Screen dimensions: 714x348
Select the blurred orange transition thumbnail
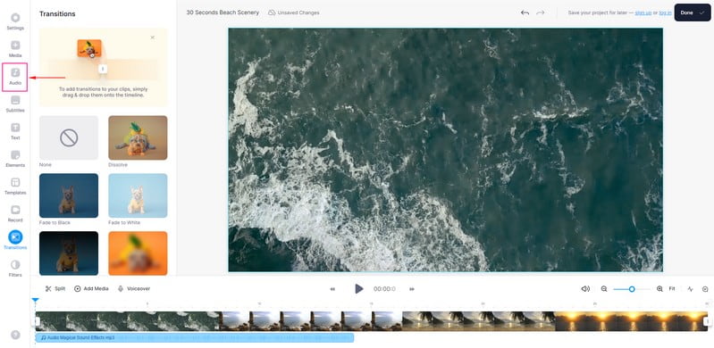coord(138,253)
